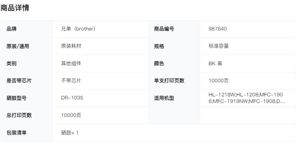Image resolution: width=302 pixels, height=143 pixels.
Task: Click the 10000页 value beside 单支打印页数
Action: (x=219, y=81)
